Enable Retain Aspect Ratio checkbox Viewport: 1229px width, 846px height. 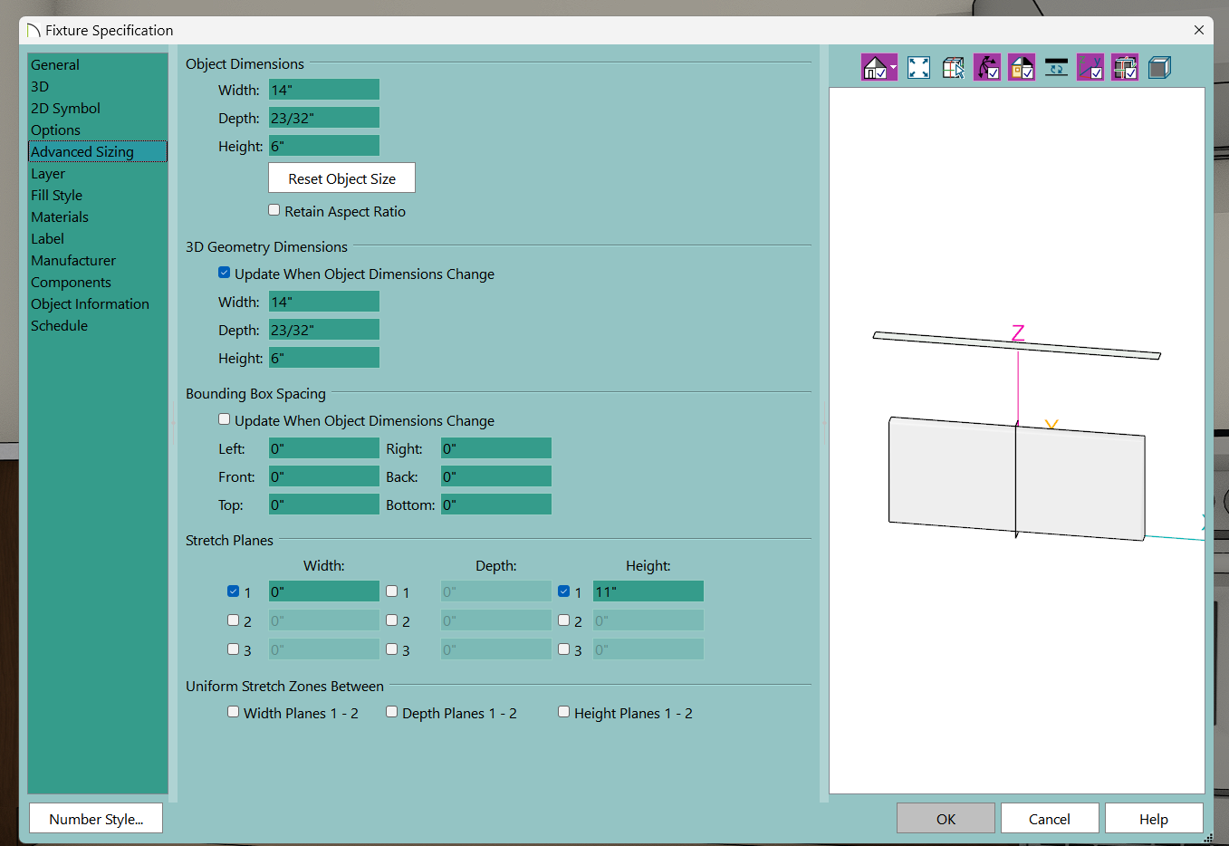point(274,210)
